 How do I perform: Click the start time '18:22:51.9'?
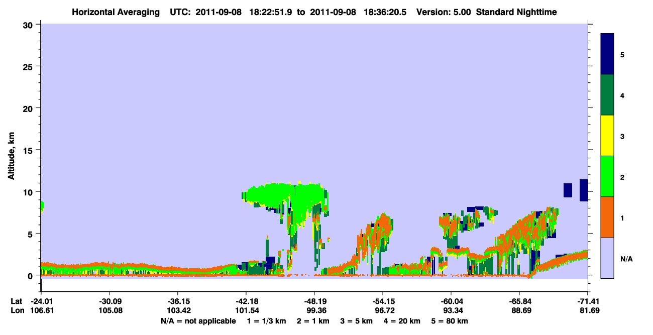point(271,12)
